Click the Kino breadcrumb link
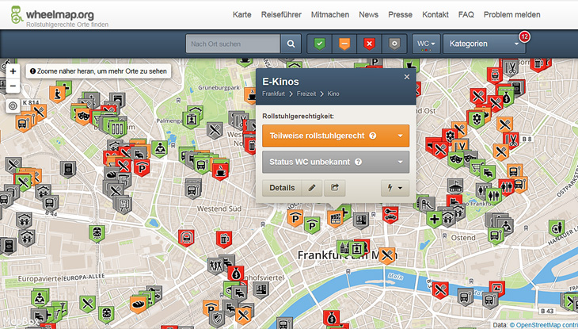Screen dimensions: 578x329 333,94
